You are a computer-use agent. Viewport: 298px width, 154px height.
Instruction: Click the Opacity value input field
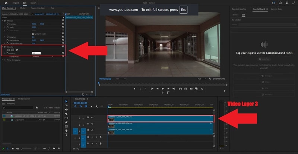click(x=36, y=53)
